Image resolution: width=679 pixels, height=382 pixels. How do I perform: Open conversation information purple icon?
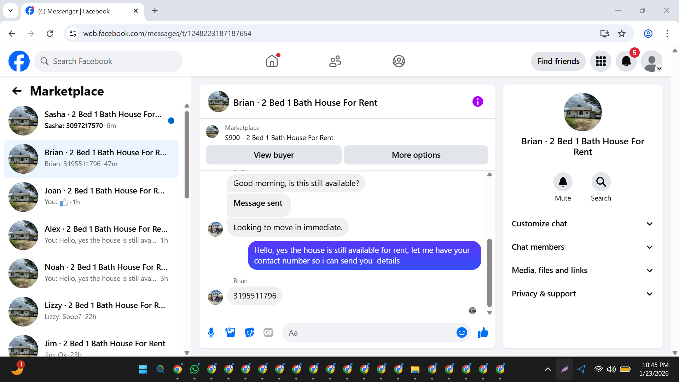pos(477,102)
